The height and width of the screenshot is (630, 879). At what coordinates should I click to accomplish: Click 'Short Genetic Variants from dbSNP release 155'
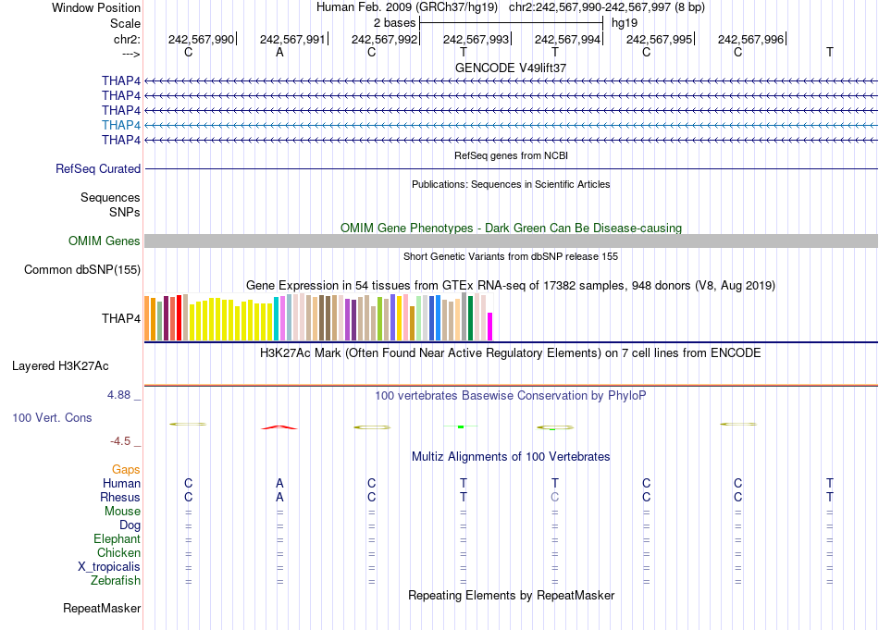[x=511, y=256]
